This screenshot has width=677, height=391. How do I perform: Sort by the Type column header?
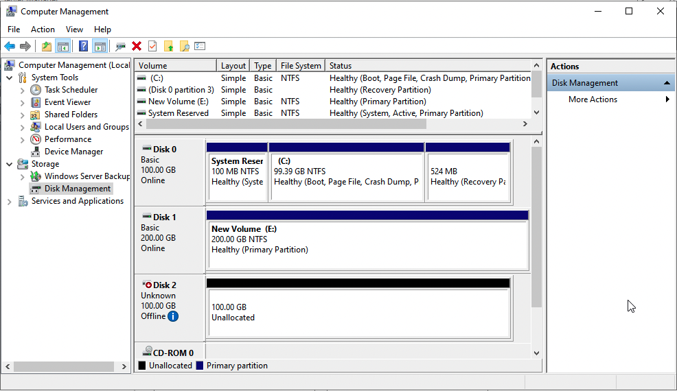[x=263, y=66]
